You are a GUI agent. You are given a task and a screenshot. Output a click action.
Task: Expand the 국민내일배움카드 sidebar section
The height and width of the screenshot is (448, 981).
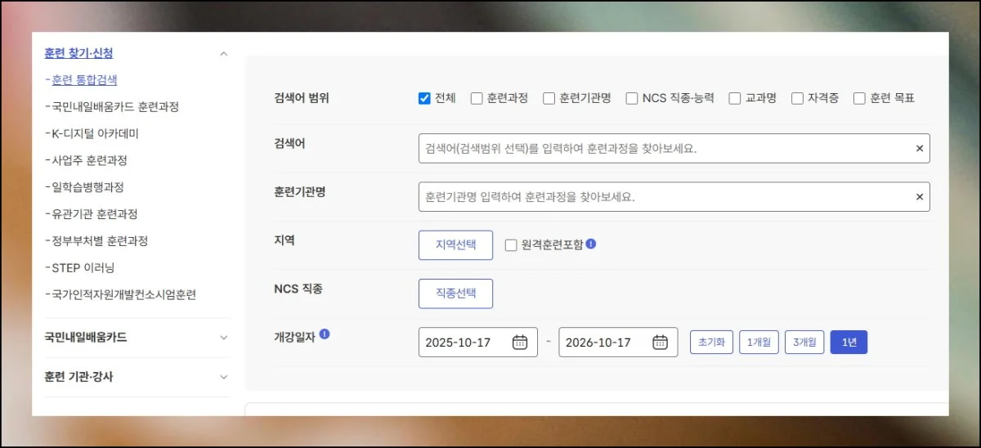click(224, 338)
